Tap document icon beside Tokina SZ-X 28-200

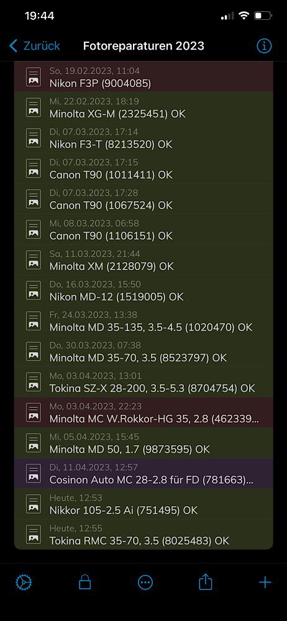point(34,382)
